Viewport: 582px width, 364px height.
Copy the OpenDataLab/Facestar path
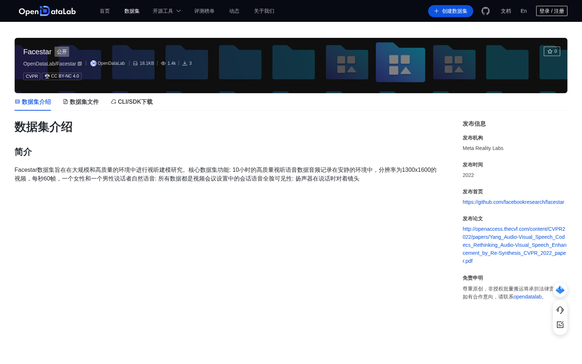tap(80, 64)
